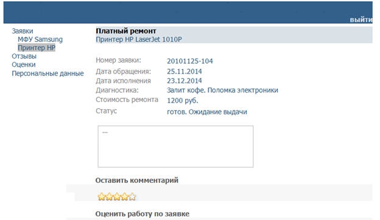Screen dimensions: 380x220
Task: Open the Оценки section
Action: pos(24,64)
